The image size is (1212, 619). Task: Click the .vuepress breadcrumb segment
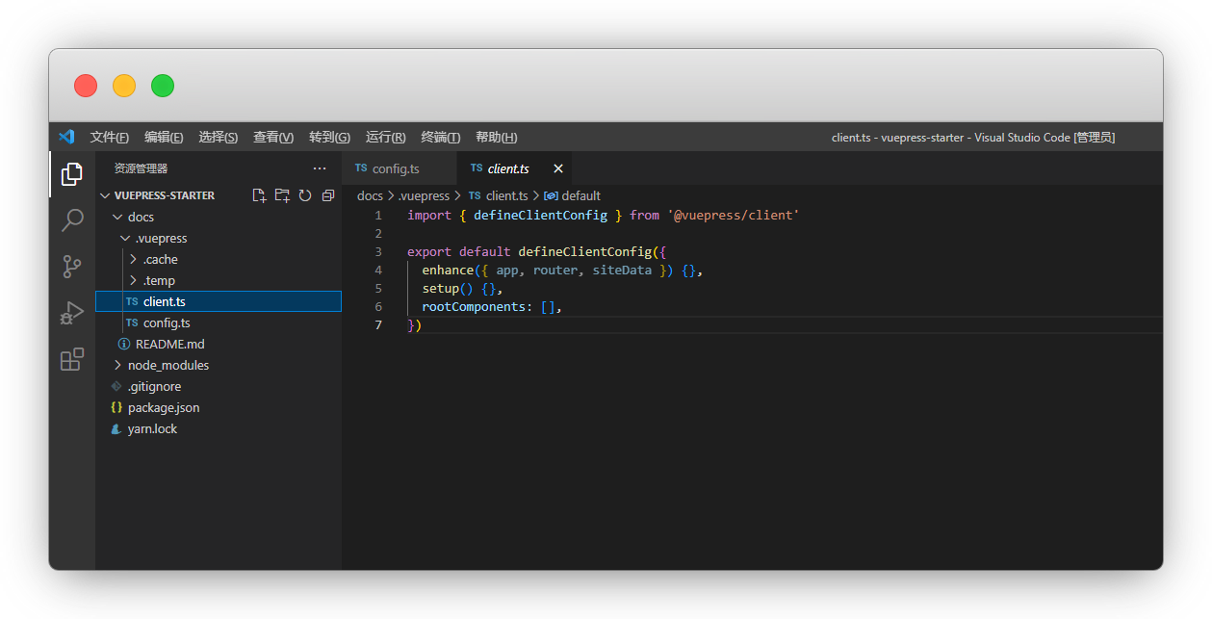point(424,196)
